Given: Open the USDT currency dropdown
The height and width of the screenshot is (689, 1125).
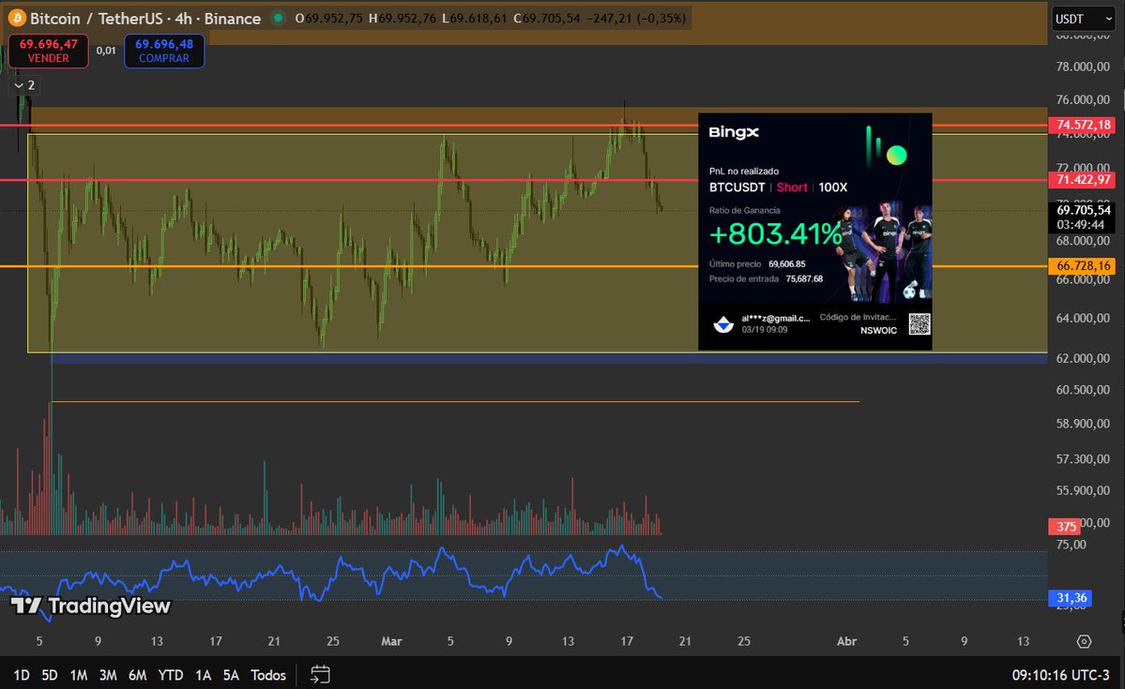Looking at the screenshot, I should [x=1083, y=19].
